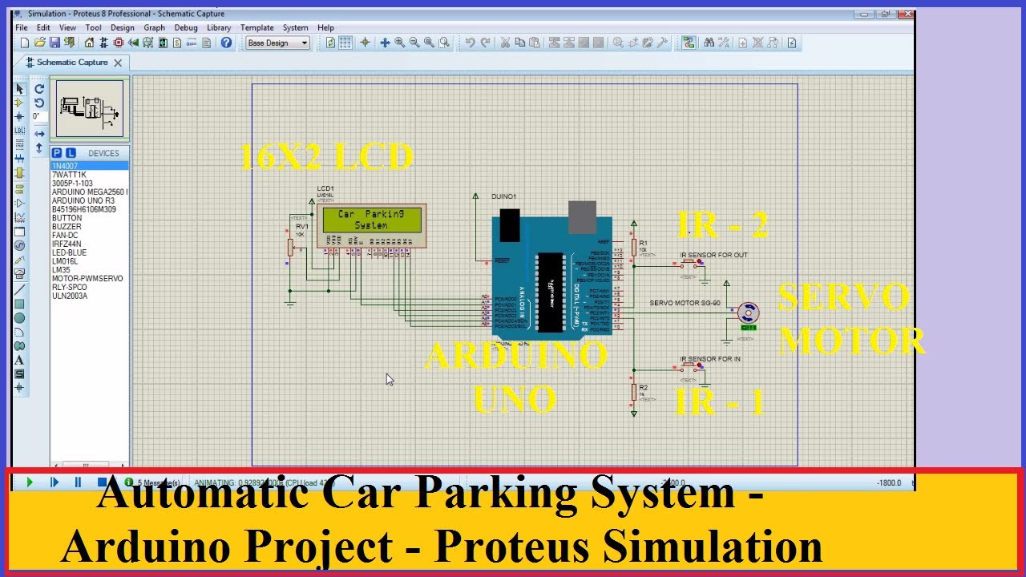This screenshot has width=1026, height=577.
Task: Copy selection to clipboard icon
Action: [519, 42]
